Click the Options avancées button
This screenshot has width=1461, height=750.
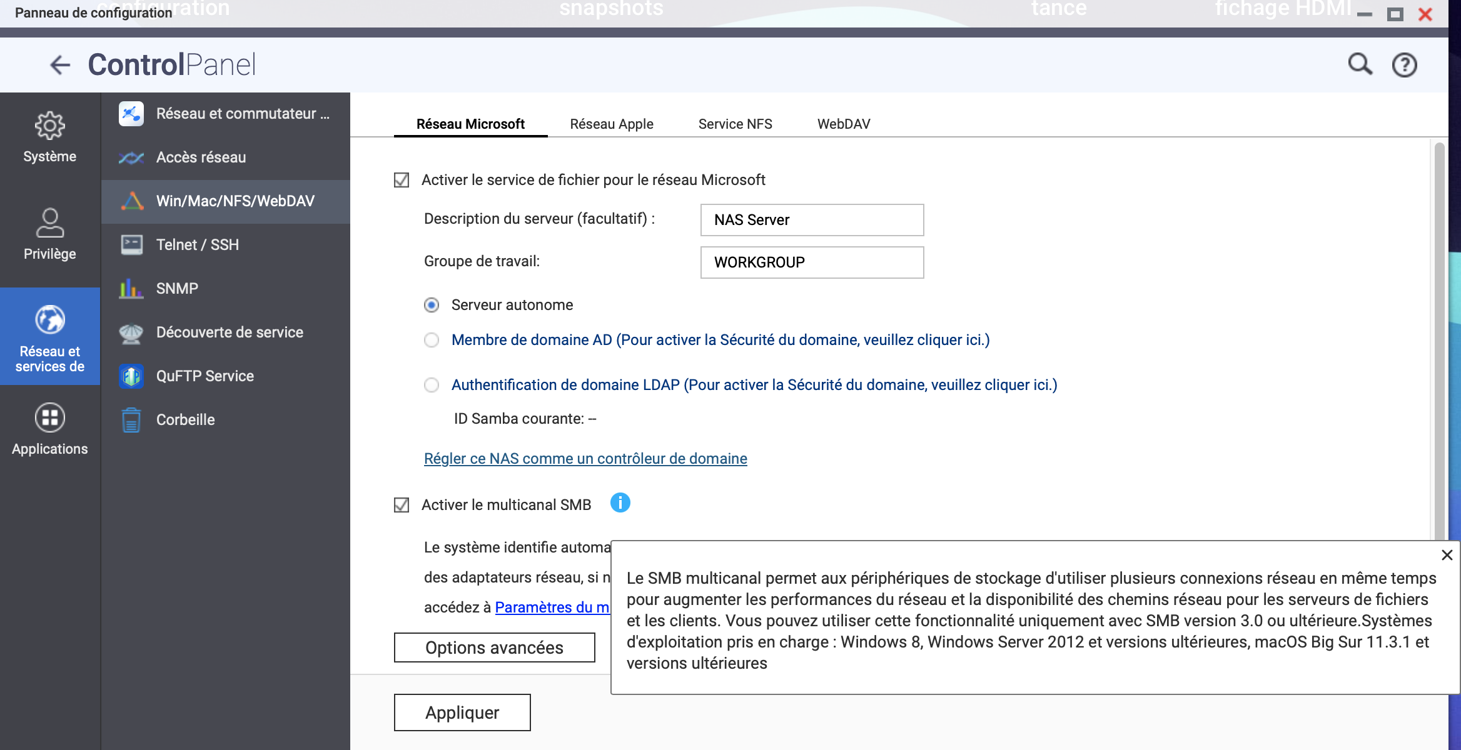tap(495, 647)
